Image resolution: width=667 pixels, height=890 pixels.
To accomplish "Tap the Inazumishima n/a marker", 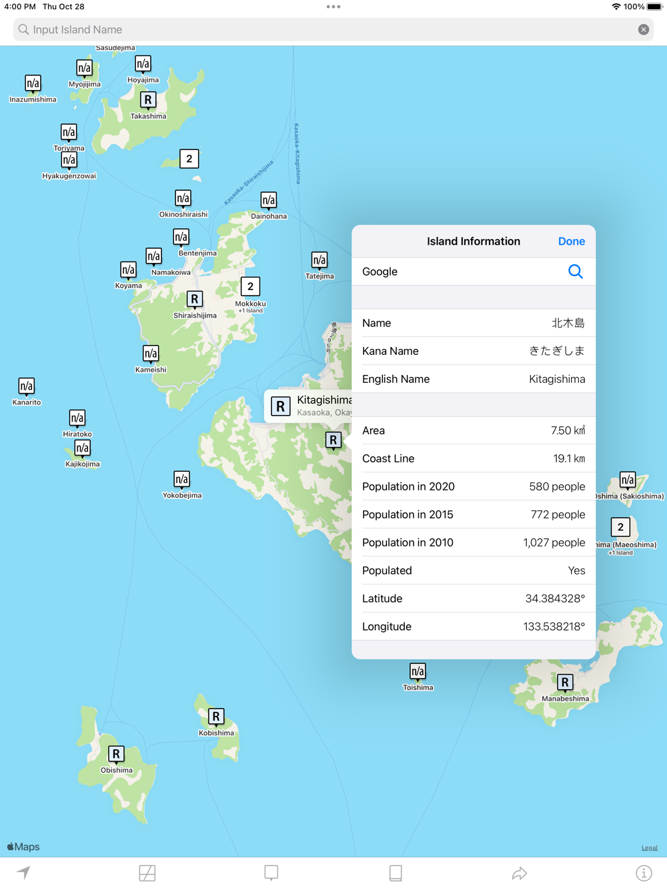I will (33, 83).
